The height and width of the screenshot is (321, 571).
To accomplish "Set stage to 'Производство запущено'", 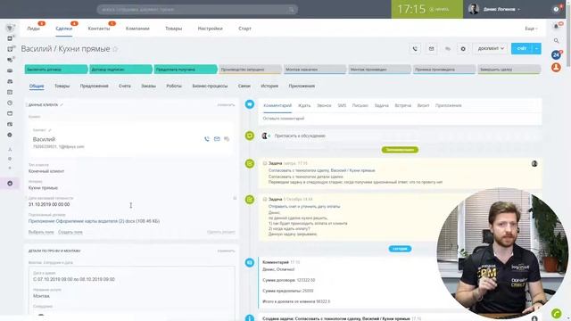I will [x=250, y=70].
